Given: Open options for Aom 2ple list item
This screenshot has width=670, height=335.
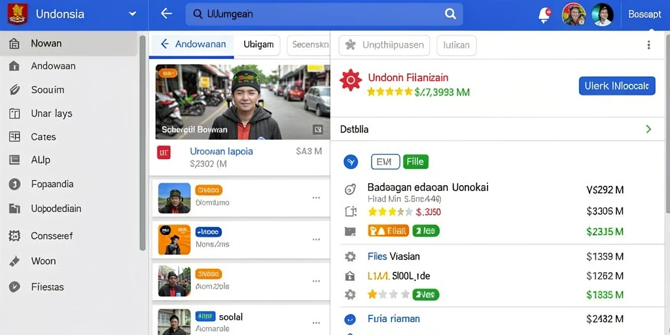Looking at the screenshot, I should click(316, 281).
